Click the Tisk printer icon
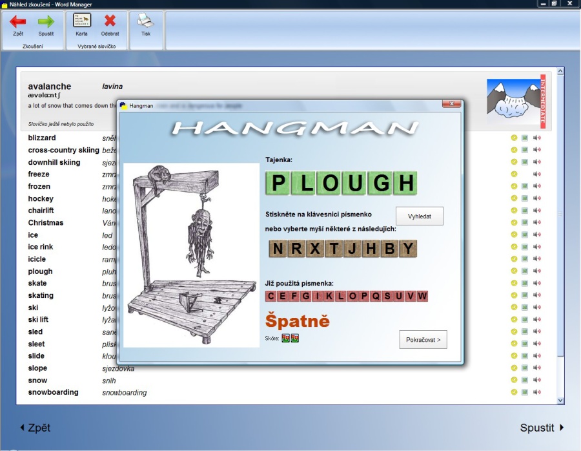The width and height of the screenshot is (581, 451). (146, 21)
